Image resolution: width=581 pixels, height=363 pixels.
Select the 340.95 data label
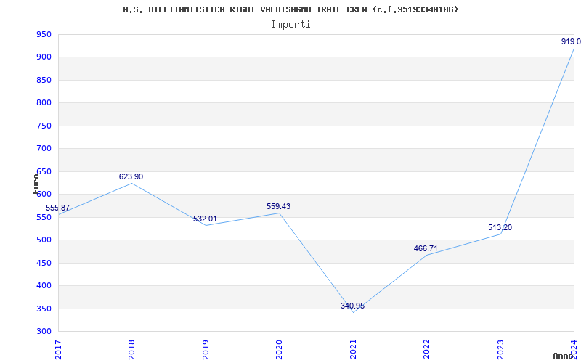tap(352, 306)
